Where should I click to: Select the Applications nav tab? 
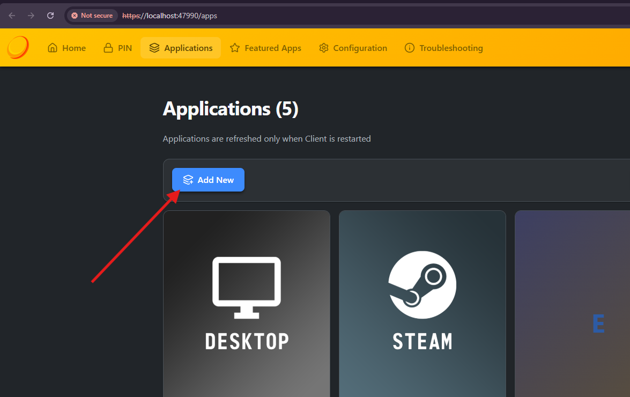(181, 48)
